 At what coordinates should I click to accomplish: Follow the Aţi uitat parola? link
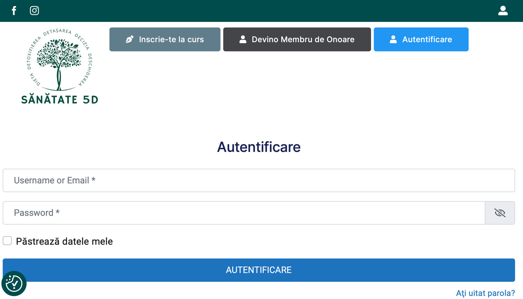click(485, 293)
